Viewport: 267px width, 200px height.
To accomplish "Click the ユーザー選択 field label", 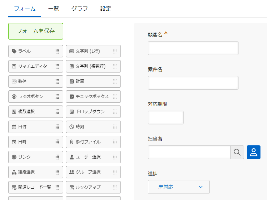I will pos(88,157).
